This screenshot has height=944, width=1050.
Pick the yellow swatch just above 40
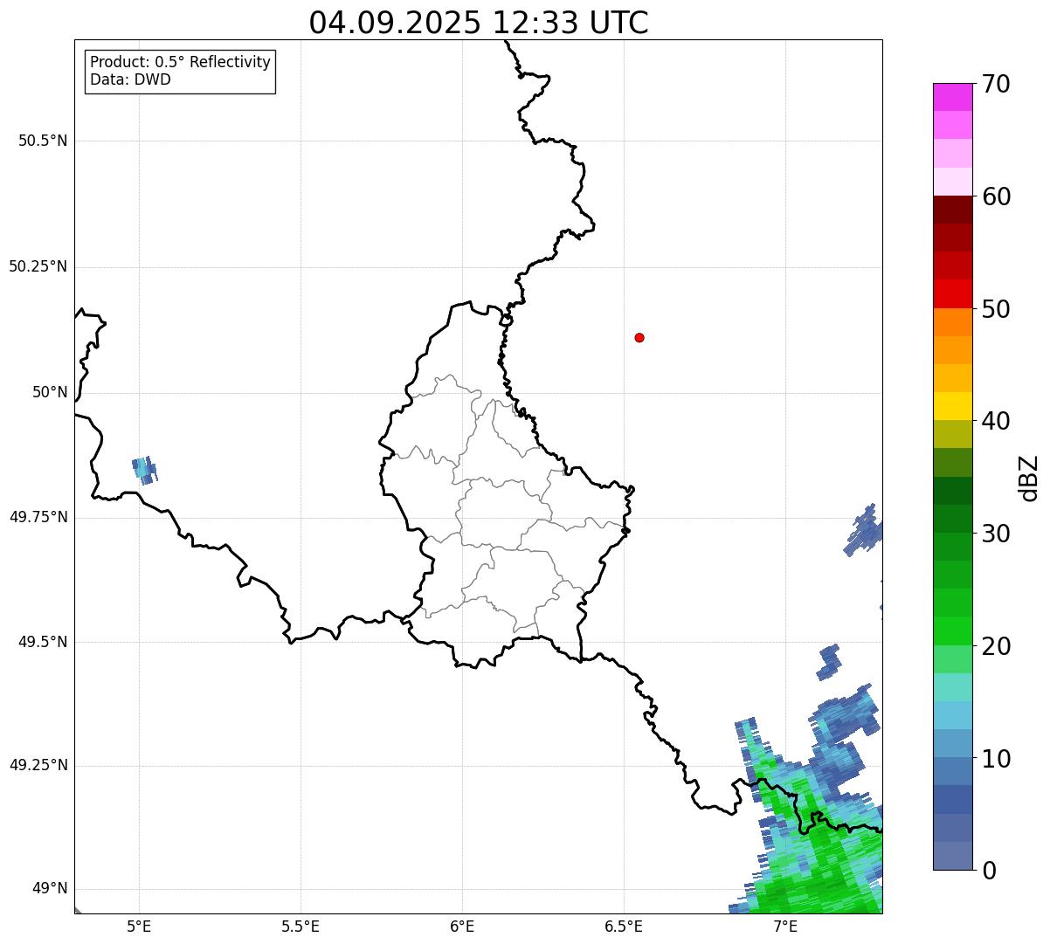pyautogui.click(x=952, y=406)
